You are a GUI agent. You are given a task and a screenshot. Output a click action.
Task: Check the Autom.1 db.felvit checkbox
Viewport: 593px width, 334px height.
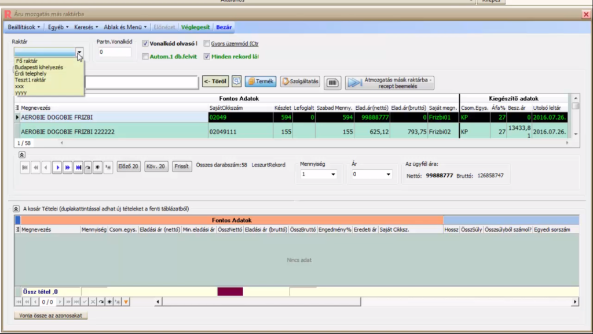(145, 57)
